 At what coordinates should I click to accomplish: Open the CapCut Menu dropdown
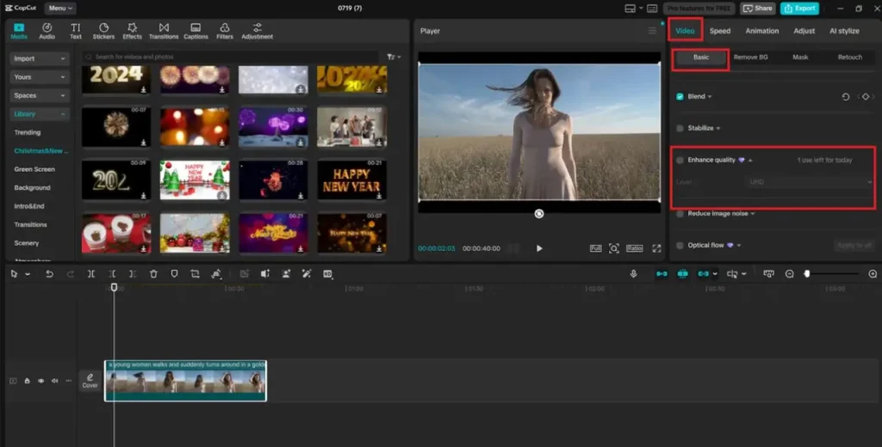pos(60,9)
